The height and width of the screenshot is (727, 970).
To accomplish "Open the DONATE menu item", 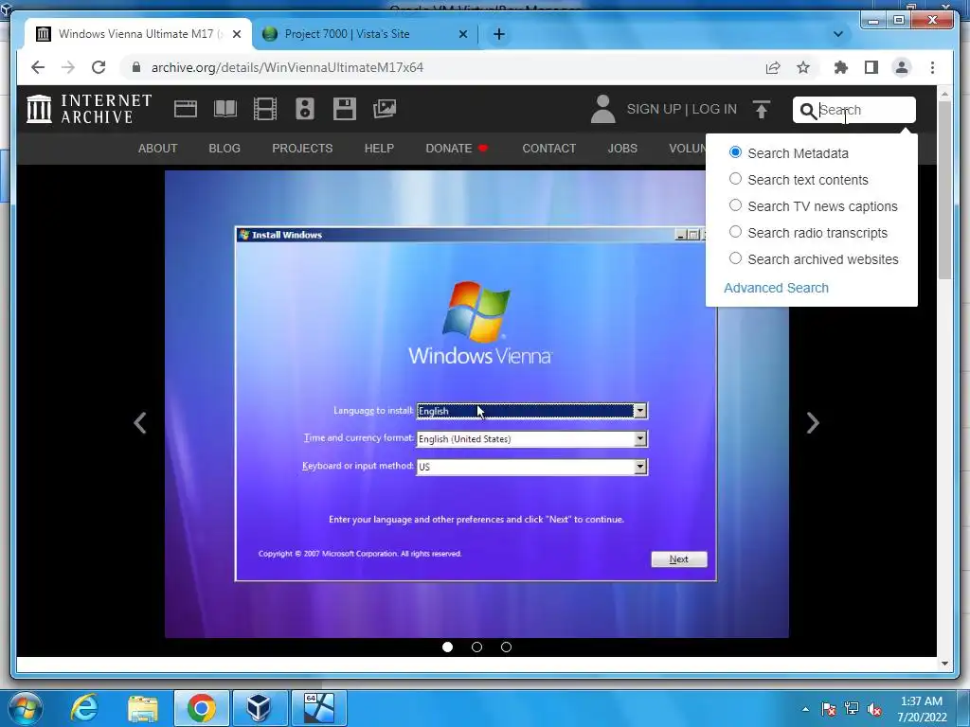I will tap(457, 149).
